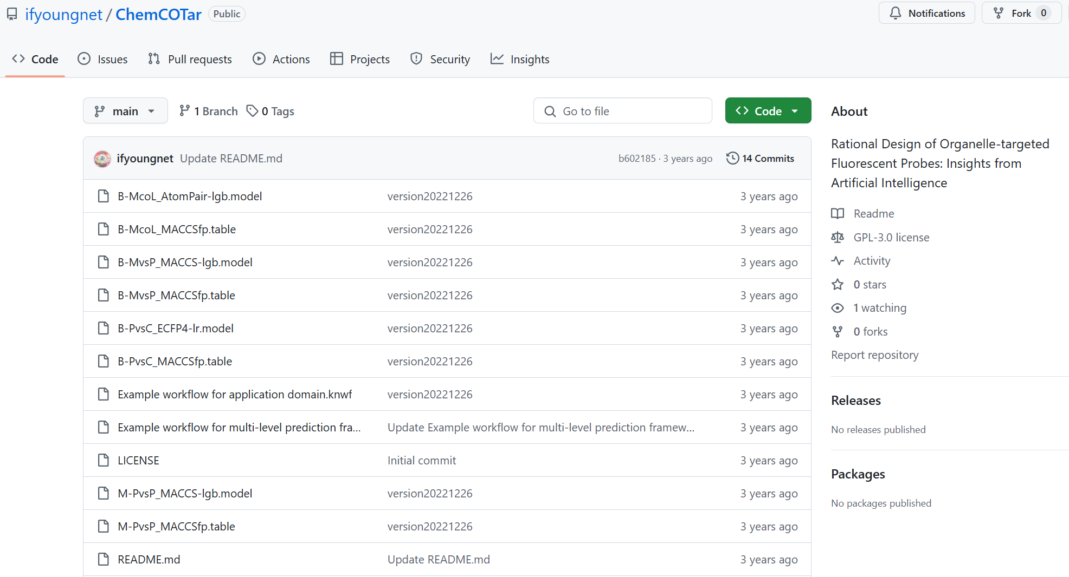Click file icon for B-PvsC_ECFP4-lr.model
This screenshot has width=1069, height=577.
(x=103, y=328)
